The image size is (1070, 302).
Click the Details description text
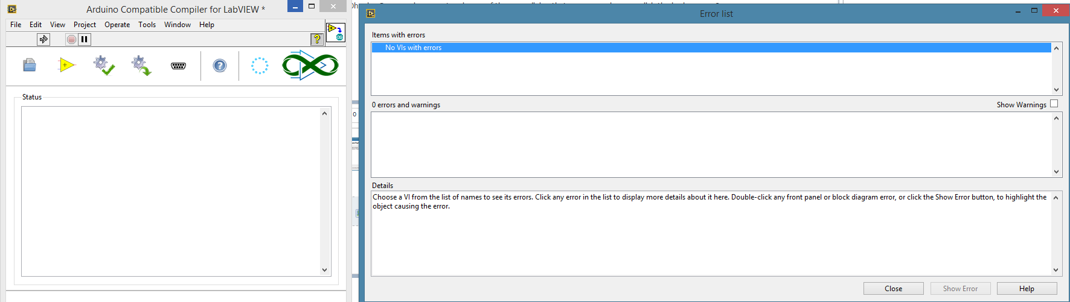[x=710, y=201]
